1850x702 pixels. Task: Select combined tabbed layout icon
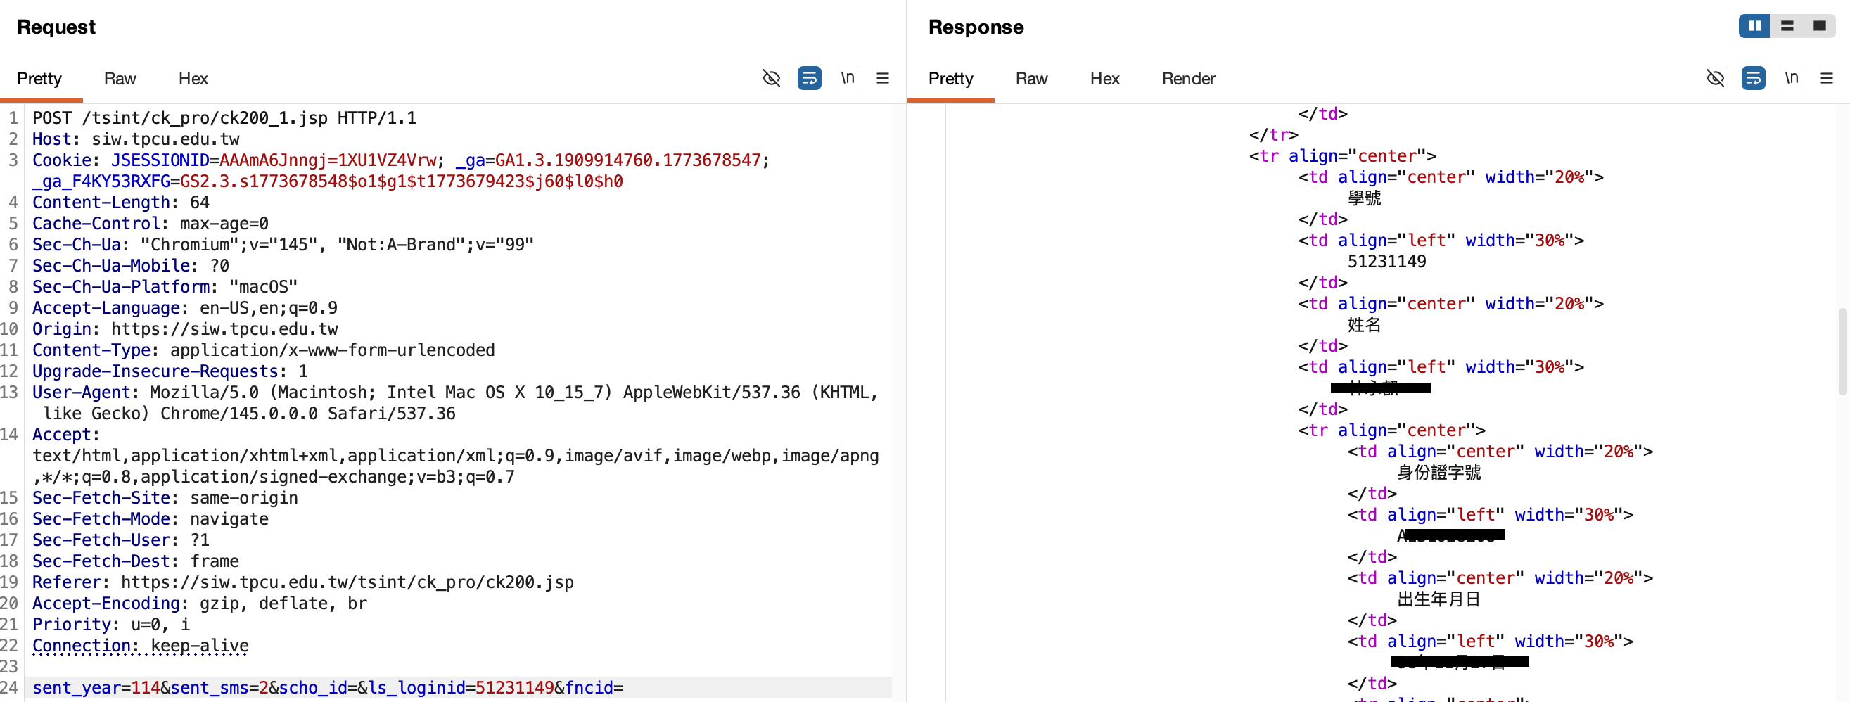click(x=1819, y=26)
